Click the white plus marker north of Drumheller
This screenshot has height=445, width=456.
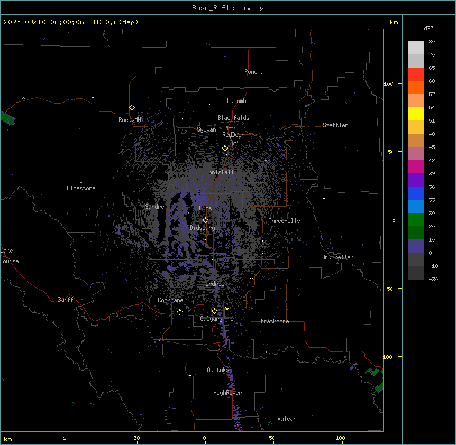click(x=324, y=199)
